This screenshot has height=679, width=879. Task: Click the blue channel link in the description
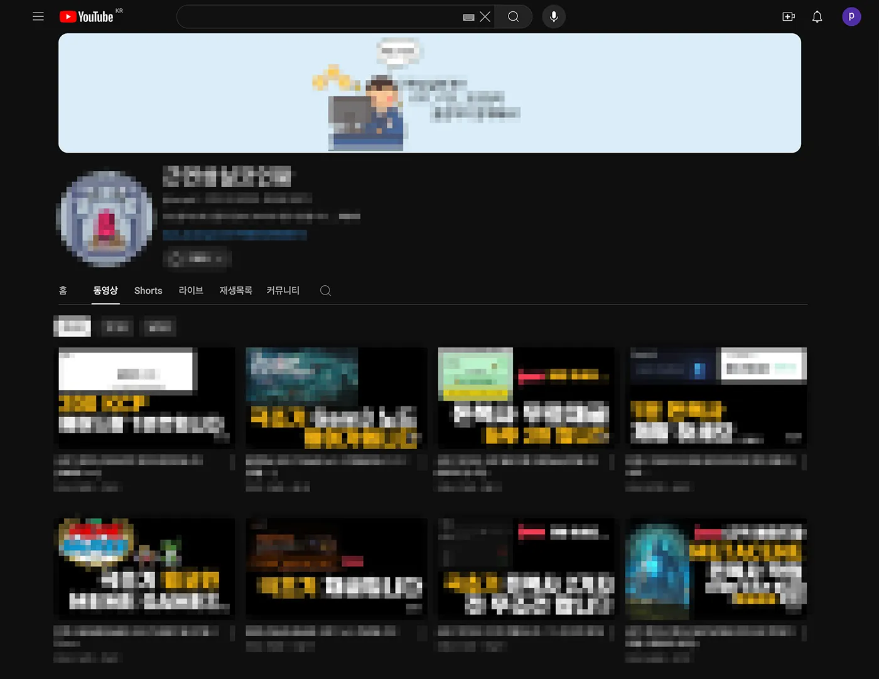coord(234,234)
